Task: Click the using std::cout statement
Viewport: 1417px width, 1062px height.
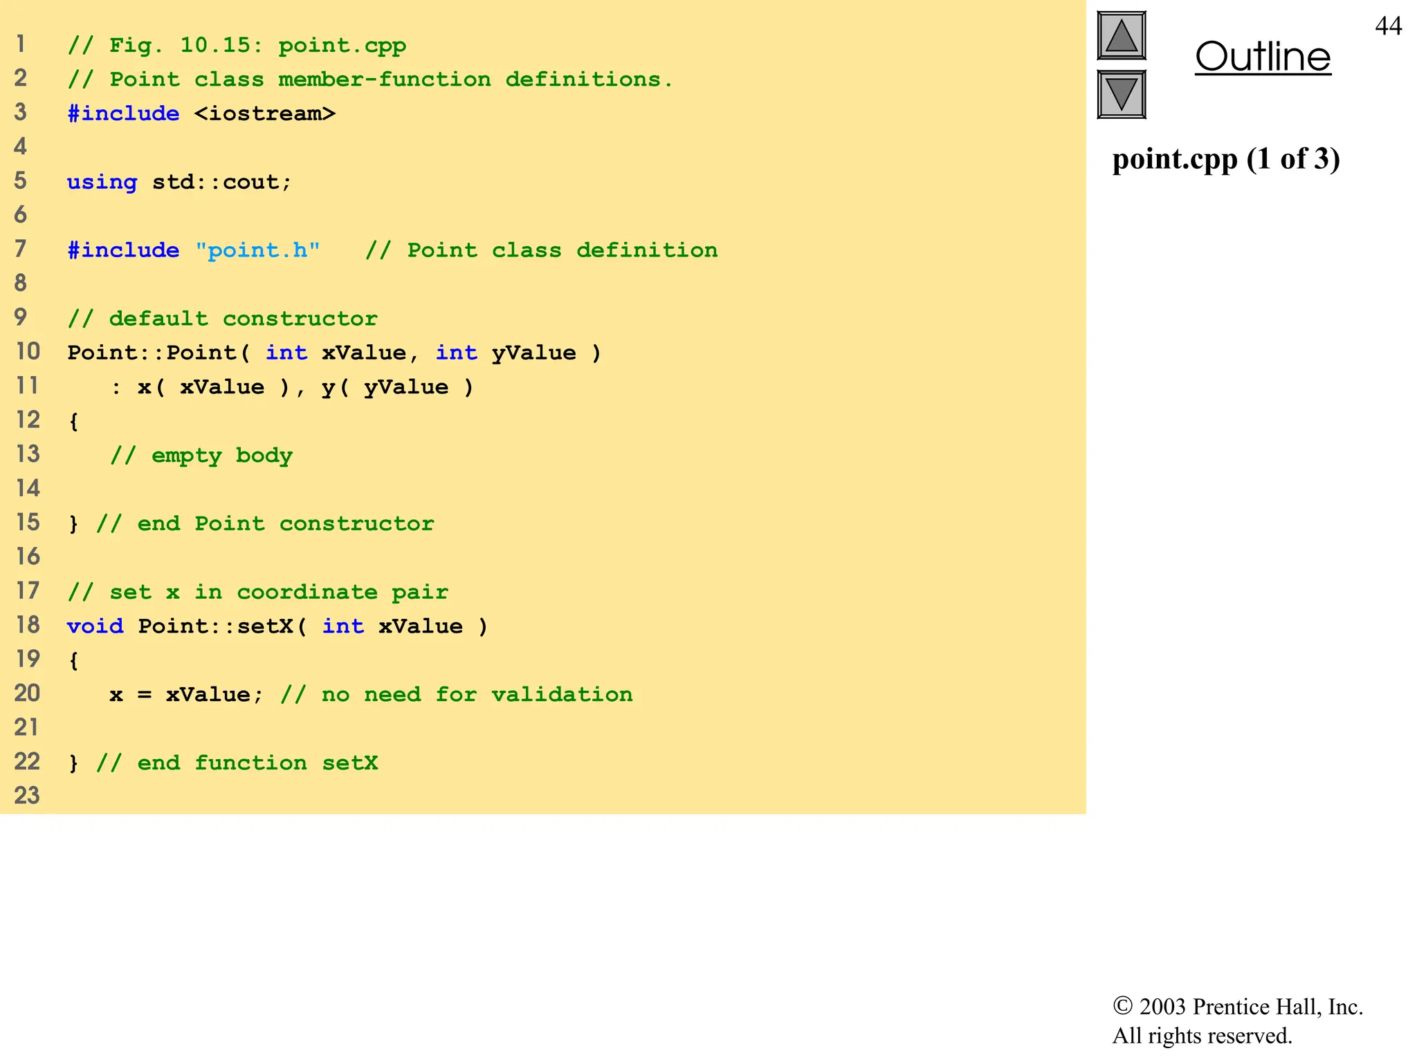Action: 179,182
